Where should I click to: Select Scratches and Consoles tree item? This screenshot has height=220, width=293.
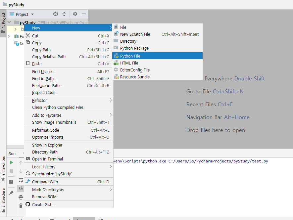point(20,43)
